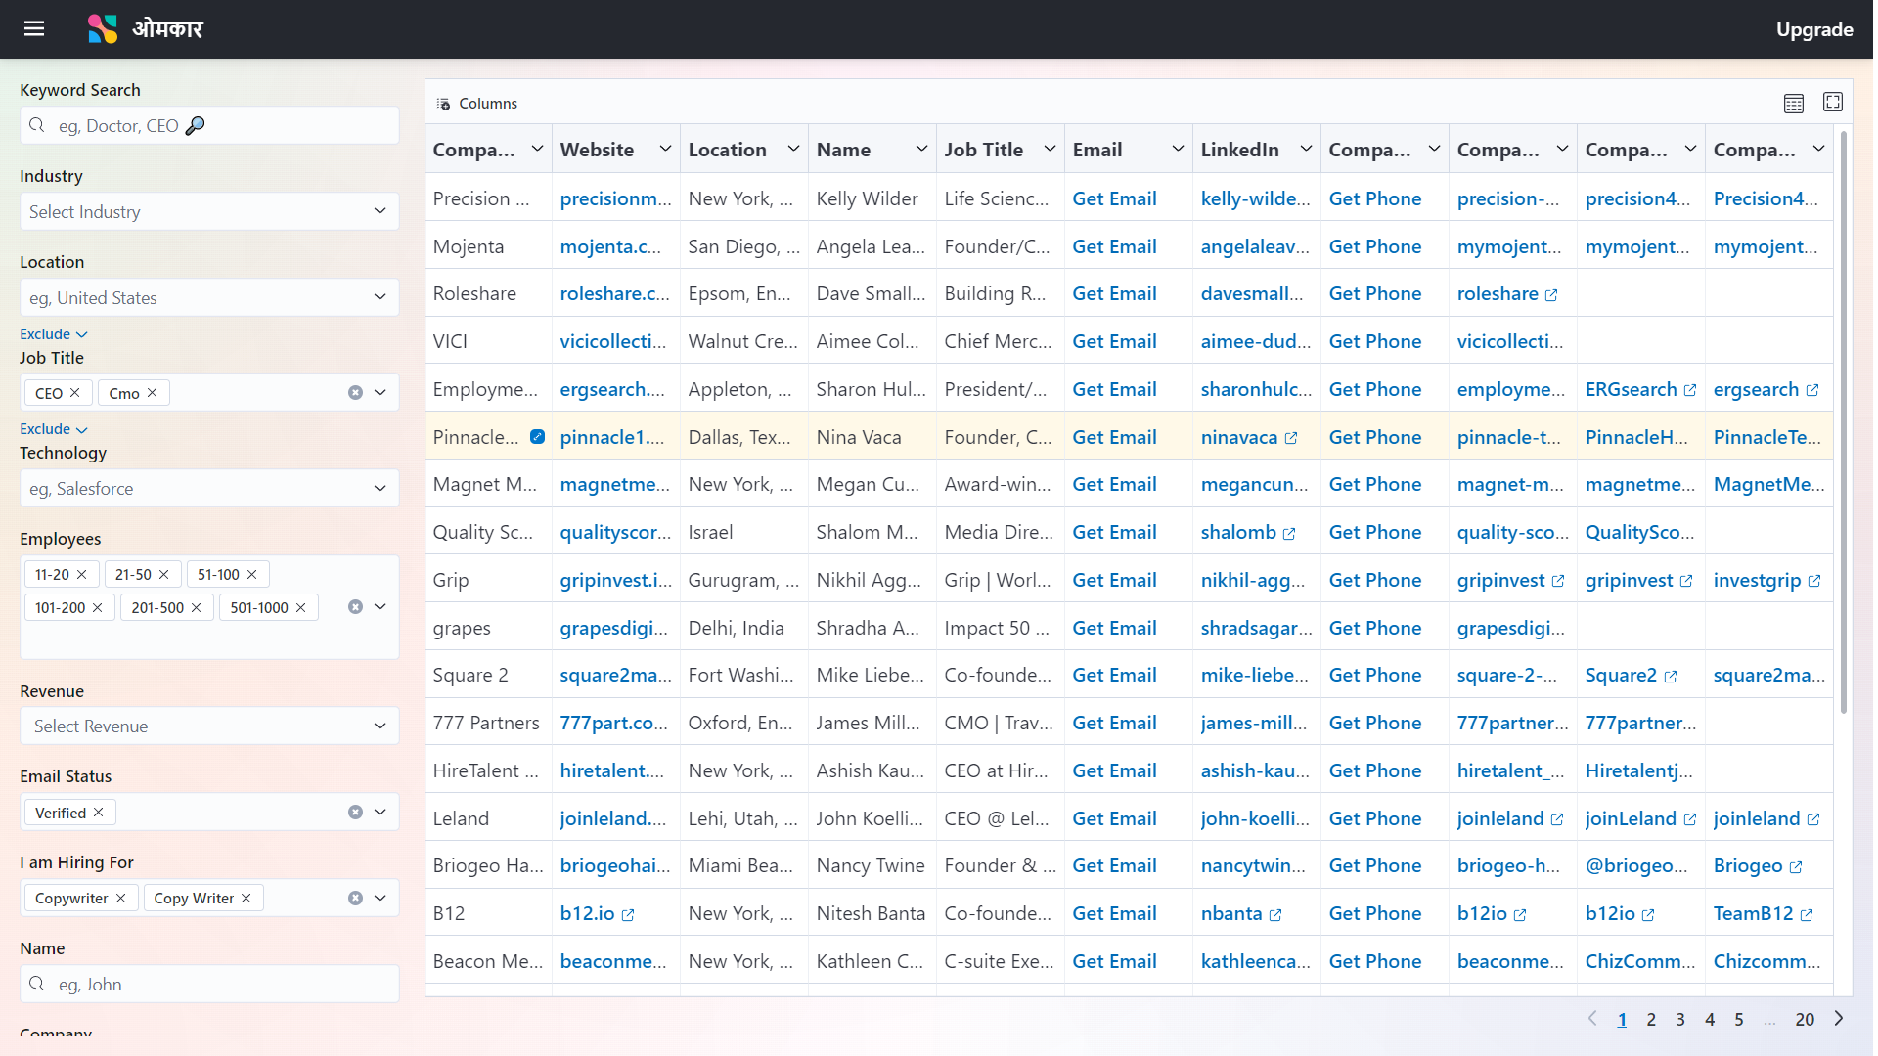1878x1056 pixels.
Task: Remove the 201-500 employees tag
Action: (x=197, y=607)
